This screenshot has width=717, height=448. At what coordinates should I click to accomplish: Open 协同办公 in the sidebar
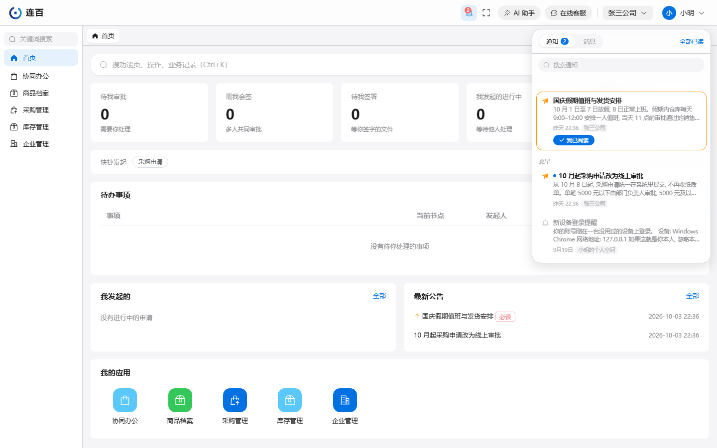[x=41, y=76]
